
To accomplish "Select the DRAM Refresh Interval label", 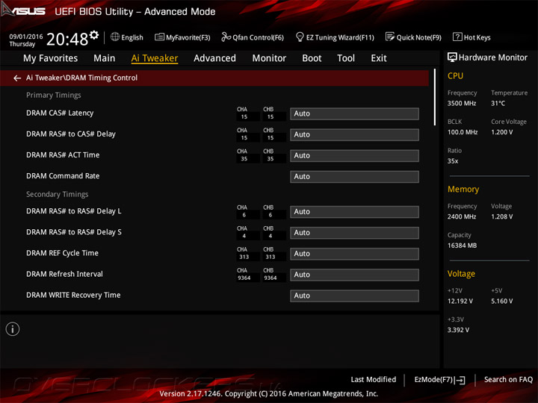I will click(64, 274).
